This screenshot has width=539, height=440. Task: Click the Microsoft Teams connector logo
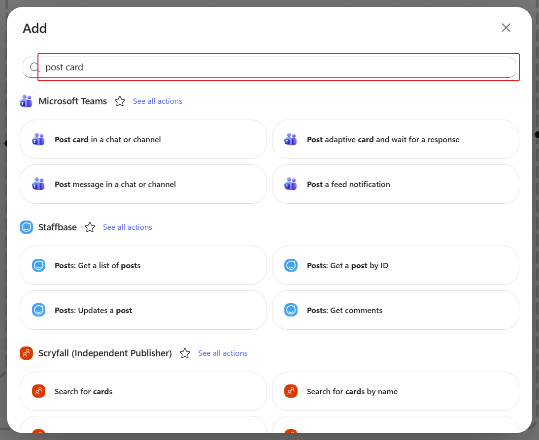(26, 101)
